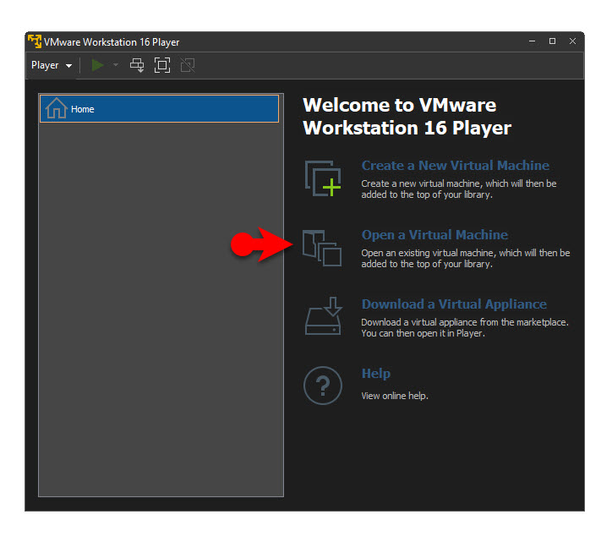Click the VMware Workstation title bar logo
612x542 pixels.
pos(35,41)
